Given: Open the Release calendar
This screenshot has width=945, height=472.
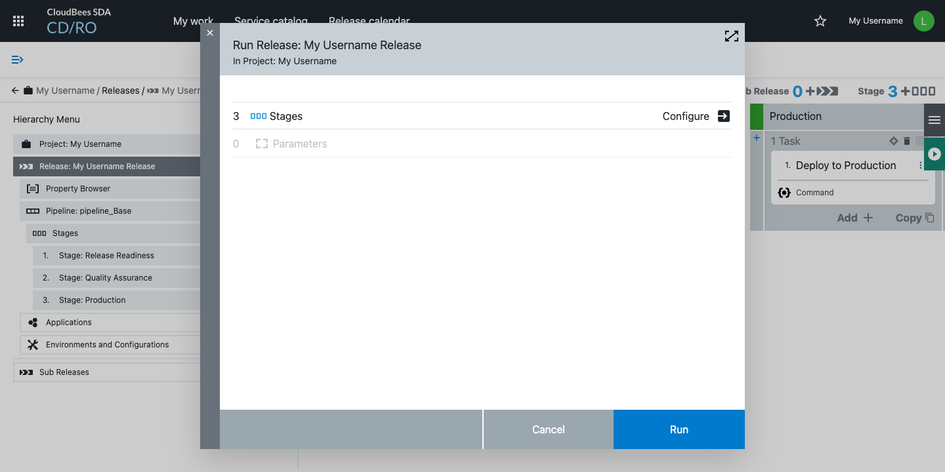Looking at the screenshot, I should [369, 20].
